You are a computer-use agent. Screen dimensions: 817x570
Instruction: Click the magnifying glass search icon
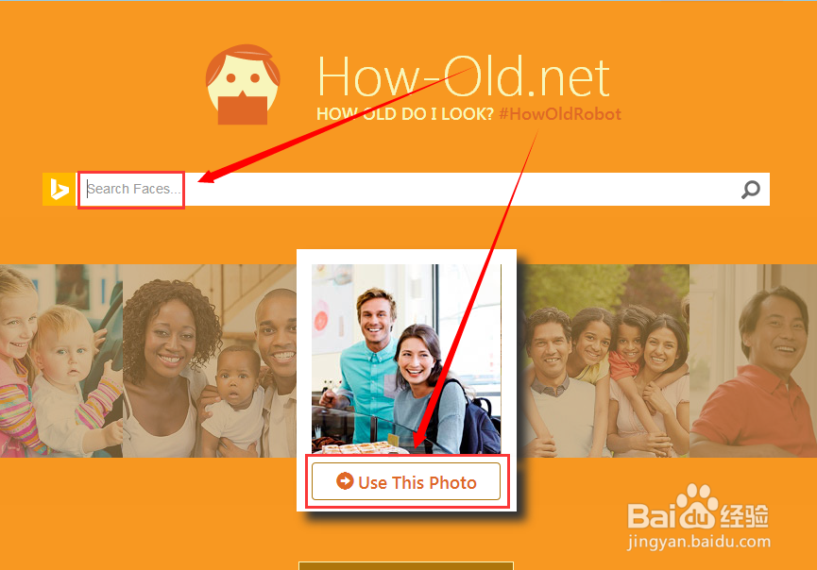[x=750, y=190]
